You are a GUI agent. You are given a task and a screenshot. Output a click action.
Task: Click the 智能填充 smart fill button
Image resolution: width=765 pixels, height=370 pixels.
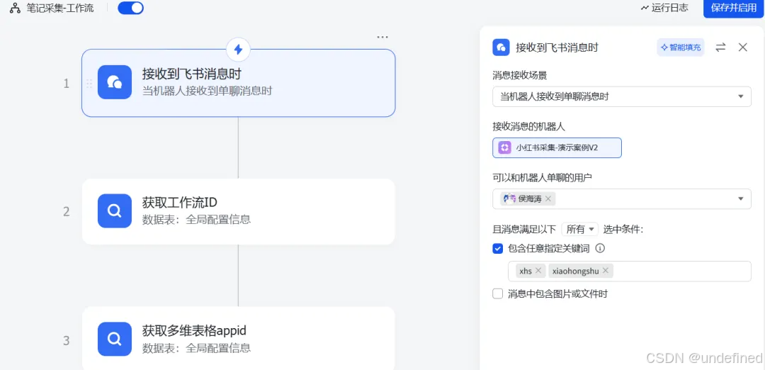tap(680, 47)
